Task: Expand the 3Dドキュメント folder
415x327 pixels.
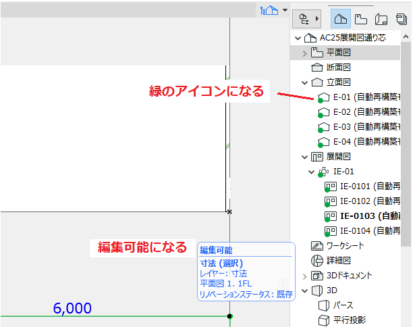Action: pos(304,276)
